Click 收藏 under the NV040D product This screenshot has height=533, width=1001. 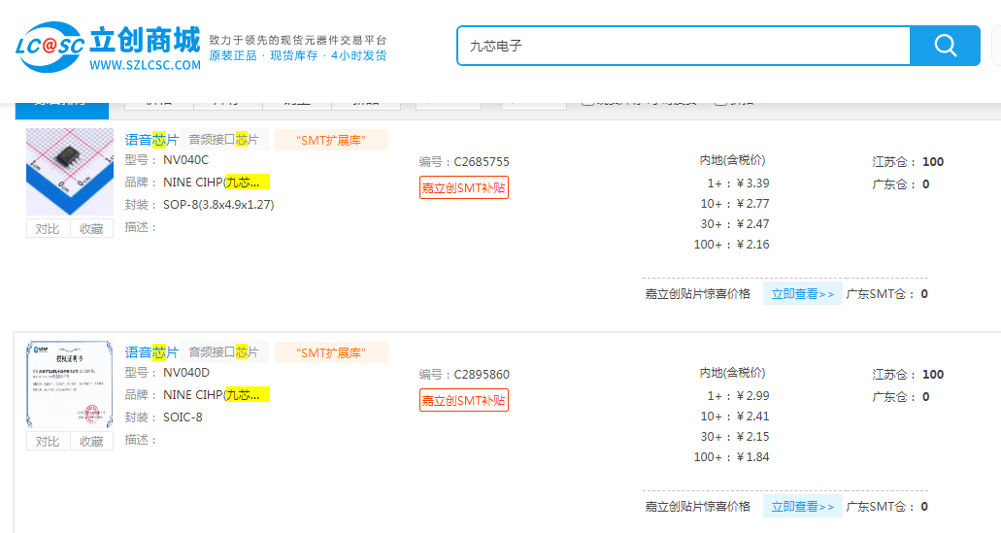91,442
